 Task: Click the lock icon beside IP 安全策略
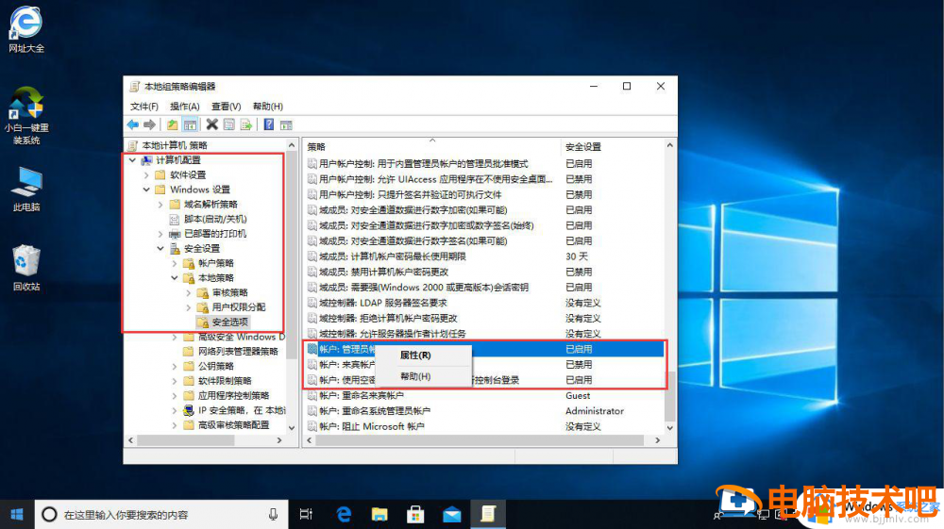189,410
